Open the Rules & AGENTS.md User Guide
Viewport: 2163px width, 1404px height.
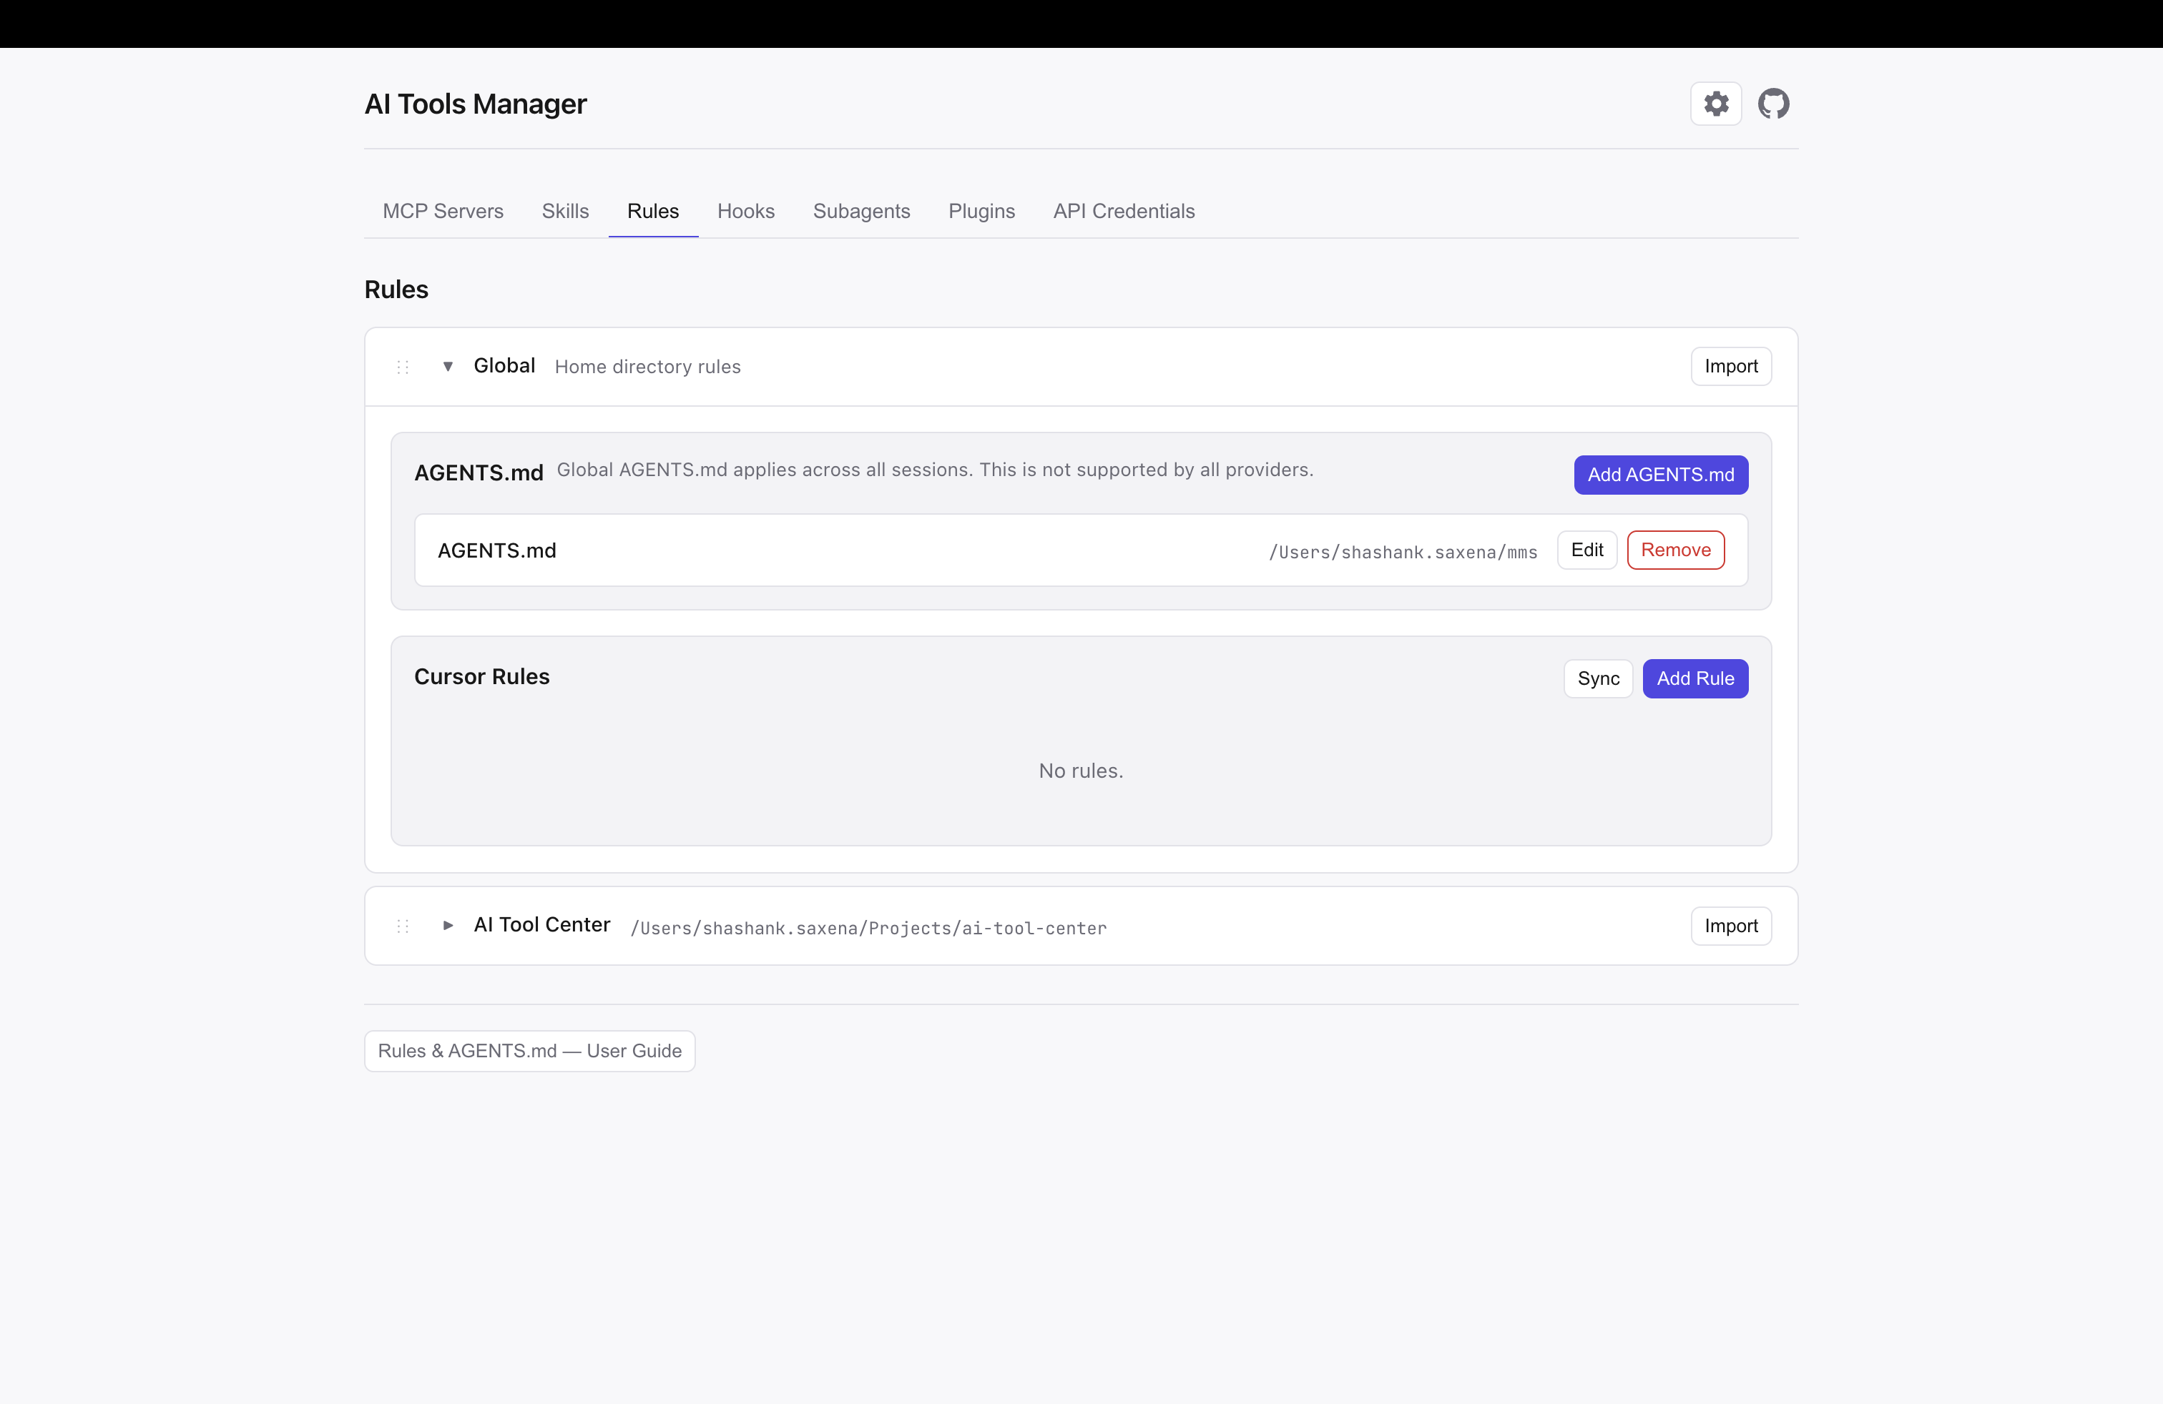click(529, 1051)
